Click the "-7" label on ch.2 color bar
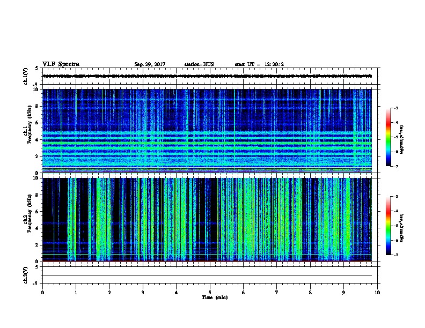Viewport: 425px width, 328px height. (396, 255)
